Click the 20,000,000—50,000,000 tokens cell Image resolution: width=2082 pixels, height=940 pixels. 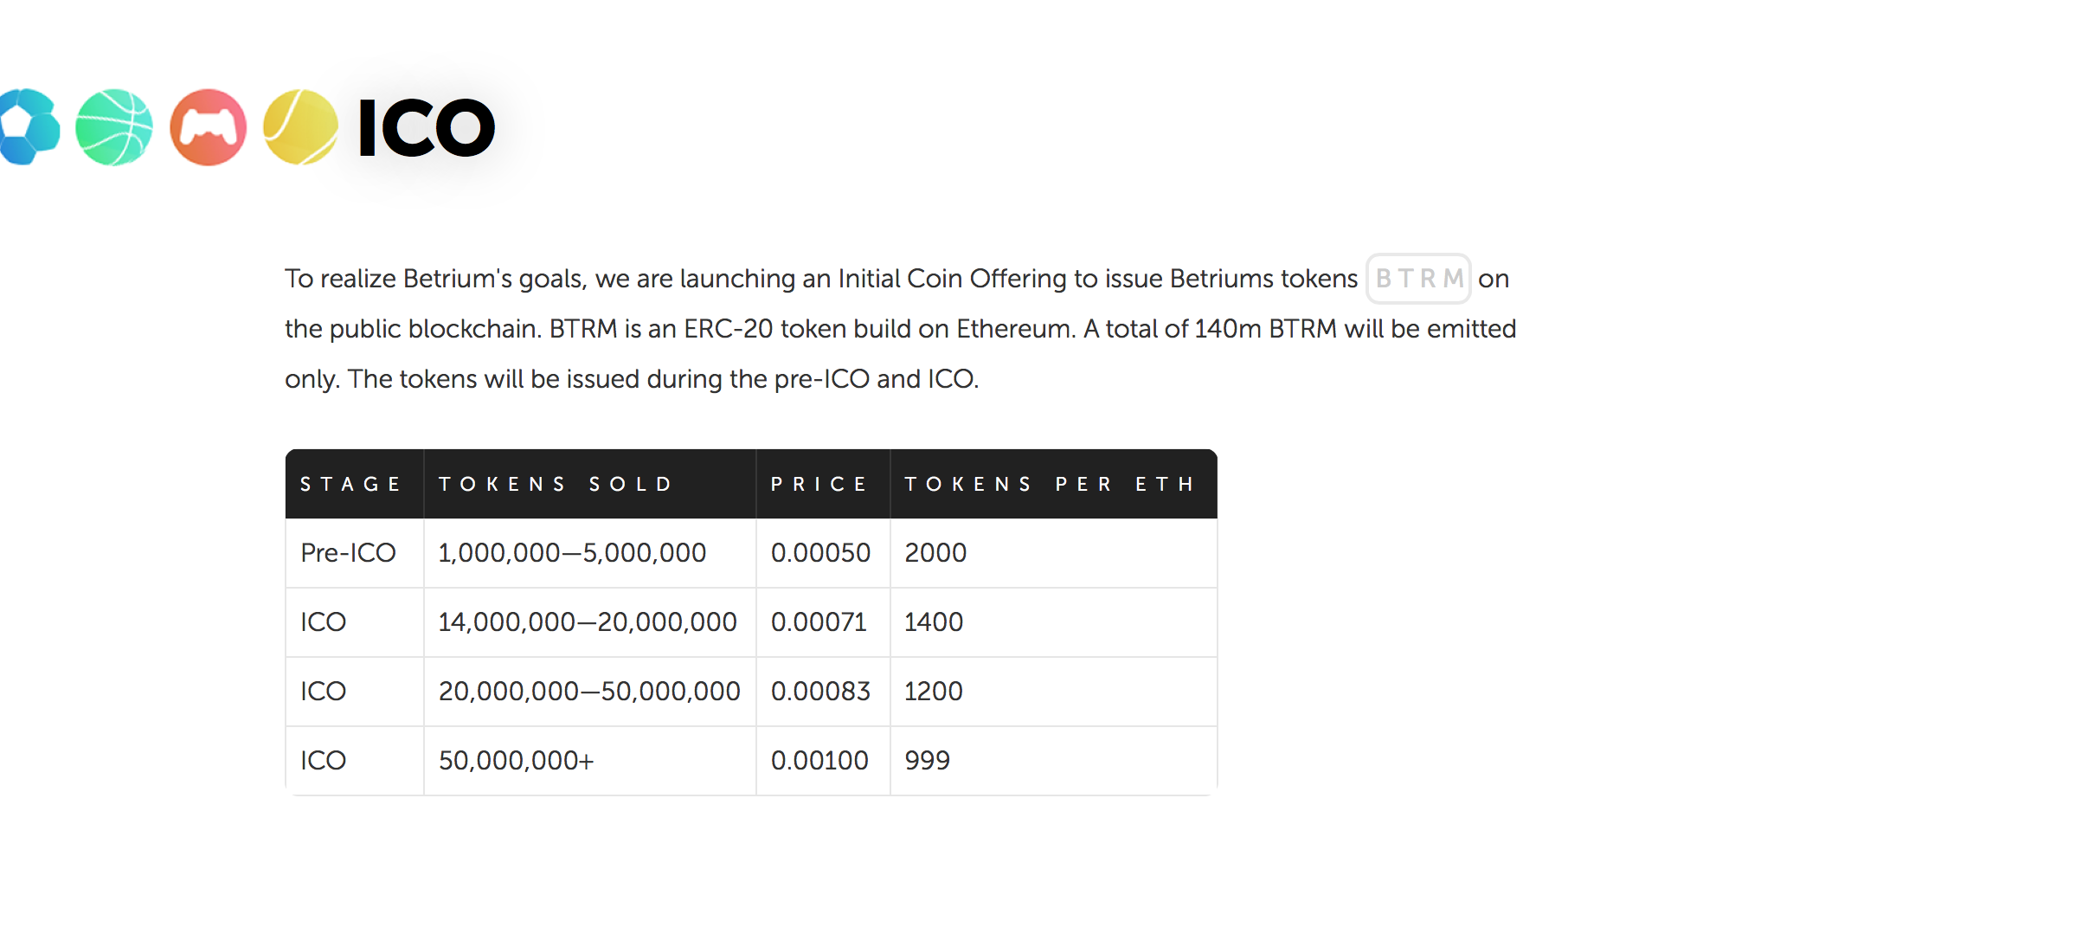[x=589, y=692]
